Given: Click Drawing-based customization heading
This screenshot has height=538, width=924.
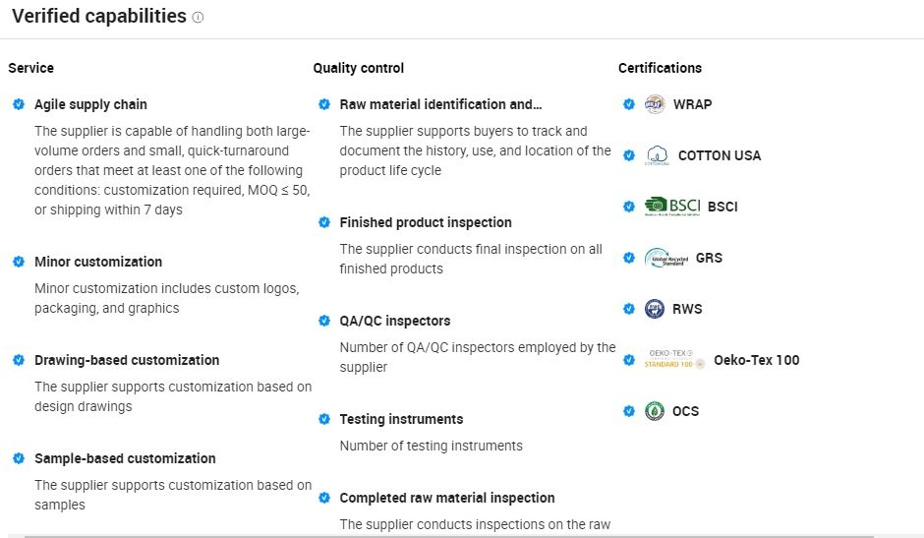Looking at the screenshot, I should tap(127, 360).
